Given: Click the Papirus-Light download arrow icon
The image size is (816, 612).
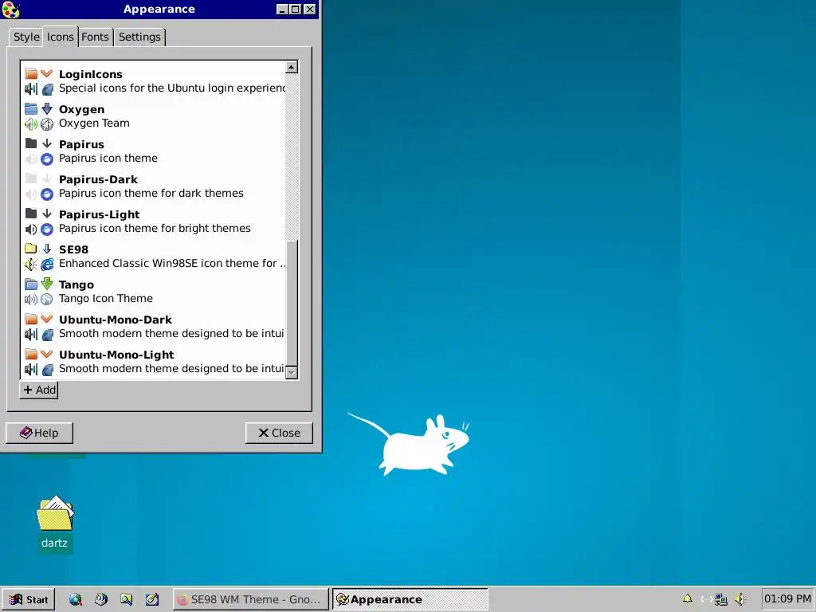Looking at the screenshot, I should click(x=47, y=214).
